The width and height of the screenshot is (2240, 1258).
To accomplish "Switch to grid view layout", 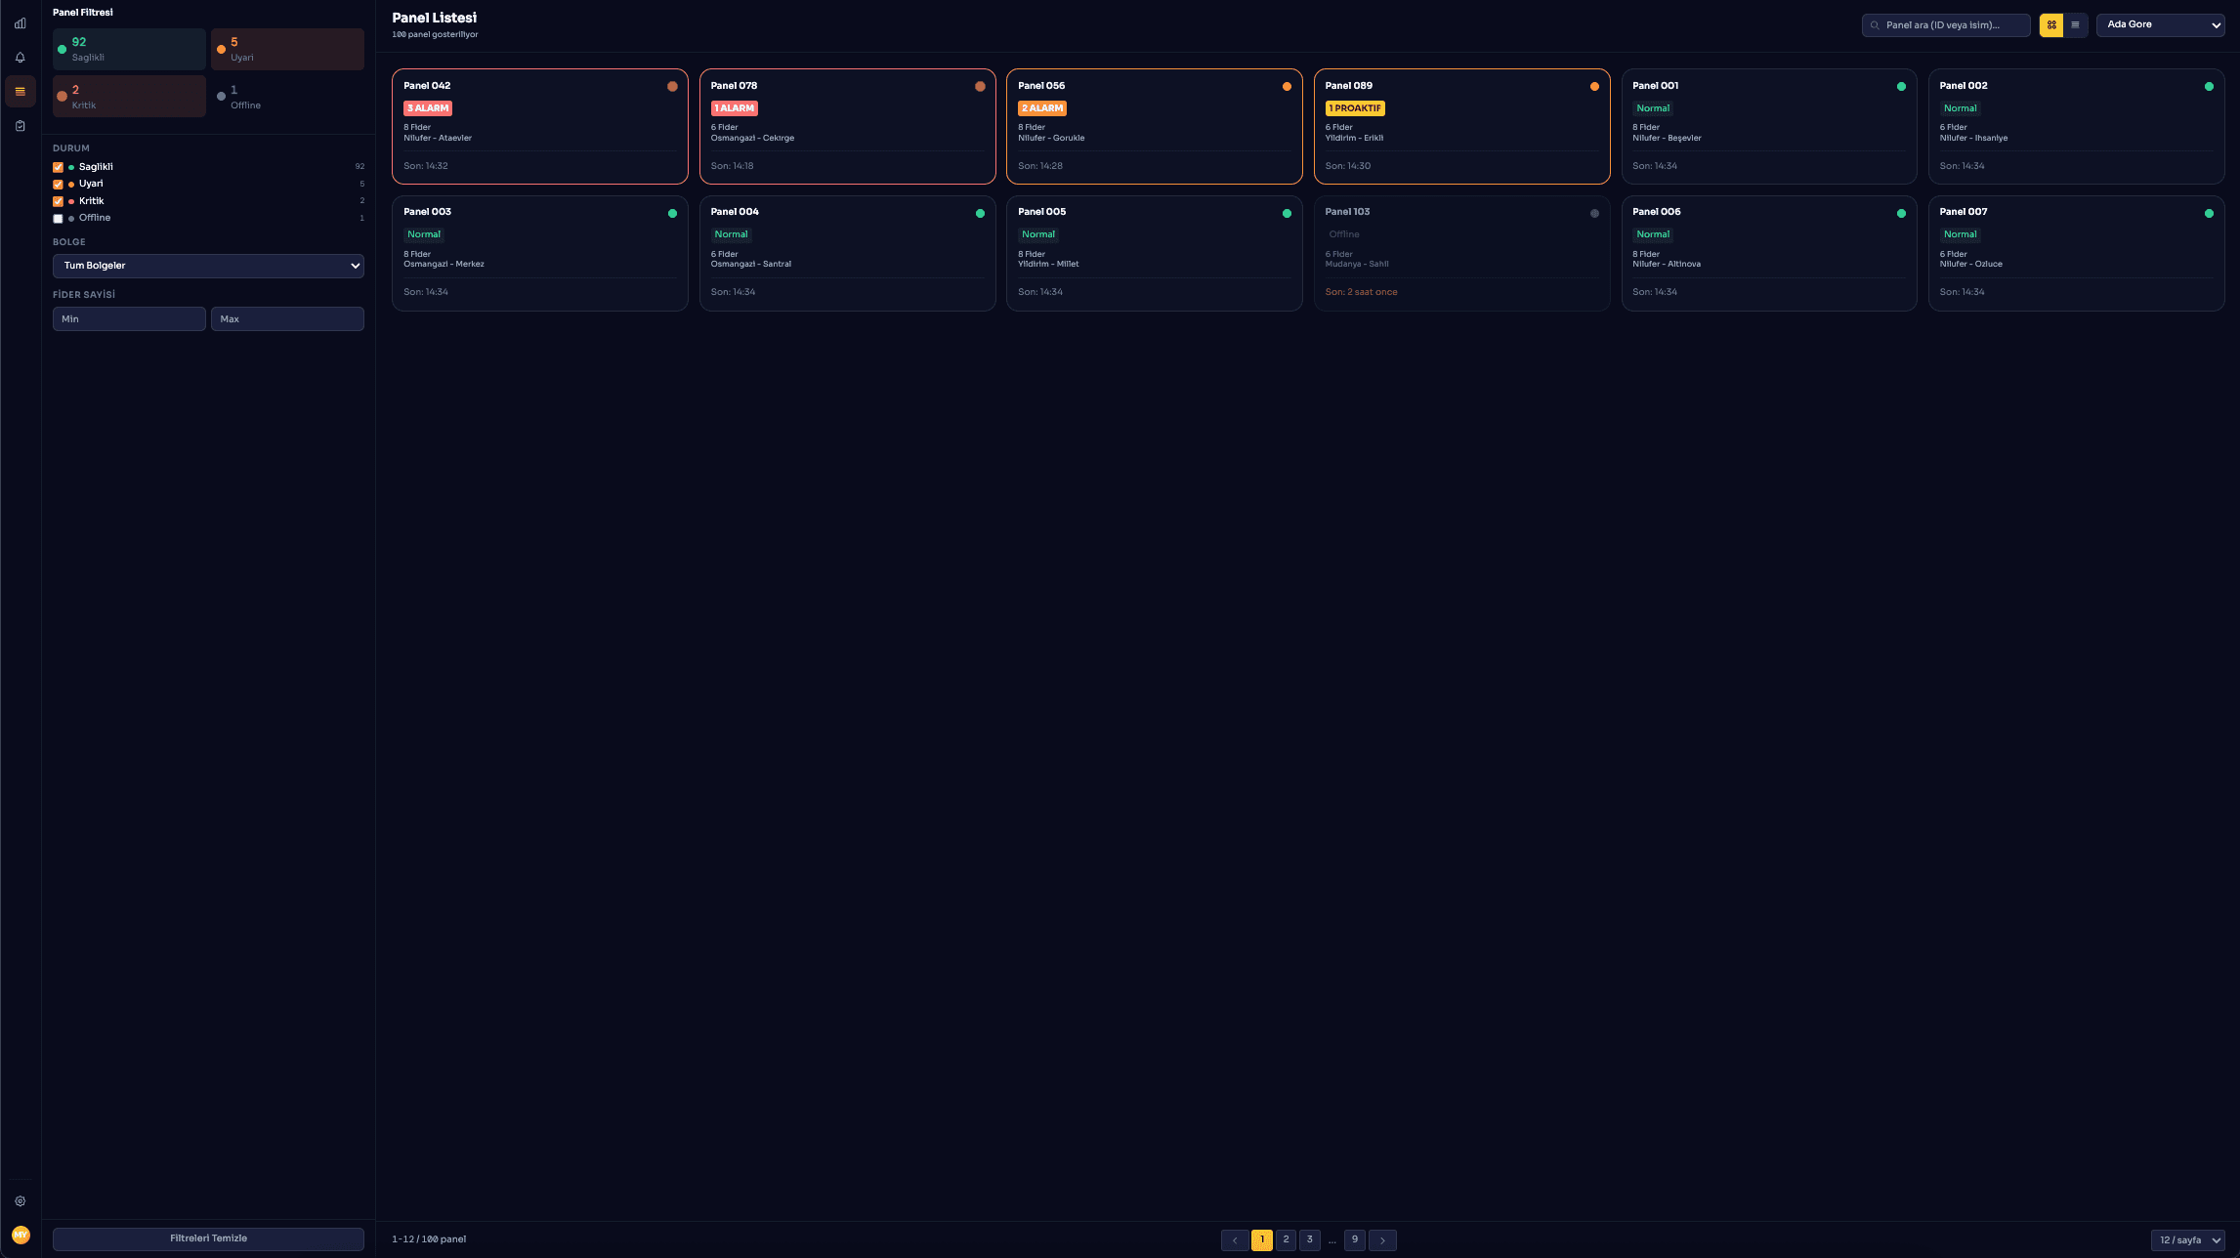I will [x=2052, y=24].
